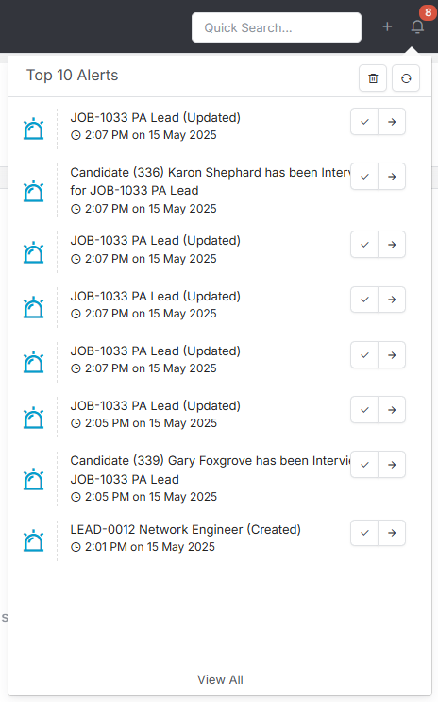Screen dimensions: 438x702
Task: Click the plus icon next to Quick Search
Action: pyautogui.click(x=387, y=26)
